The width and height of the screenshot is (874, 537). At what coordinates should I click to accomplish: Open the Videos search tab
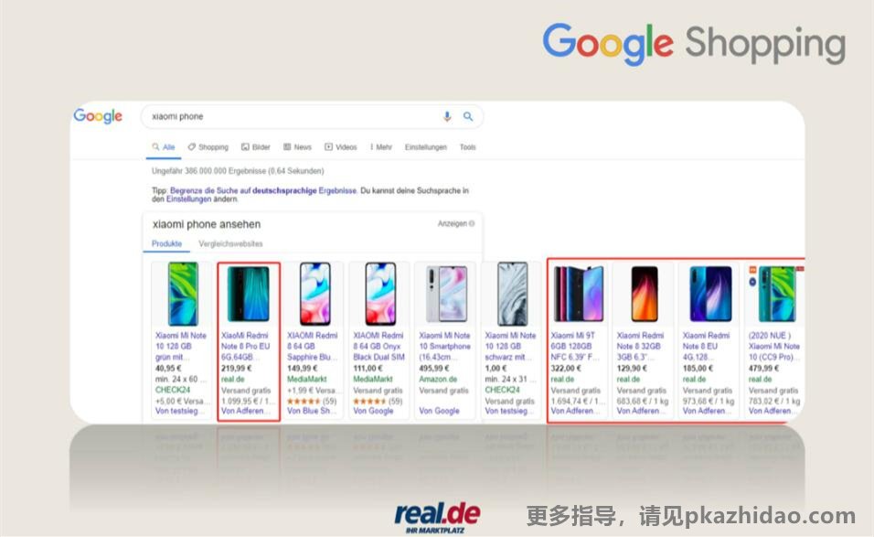[341, 147]
